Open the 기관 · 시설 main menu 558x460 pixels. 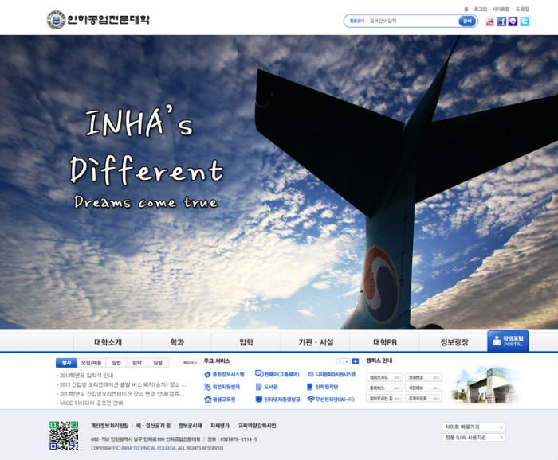pyautogui.click(x=316, y=342)
